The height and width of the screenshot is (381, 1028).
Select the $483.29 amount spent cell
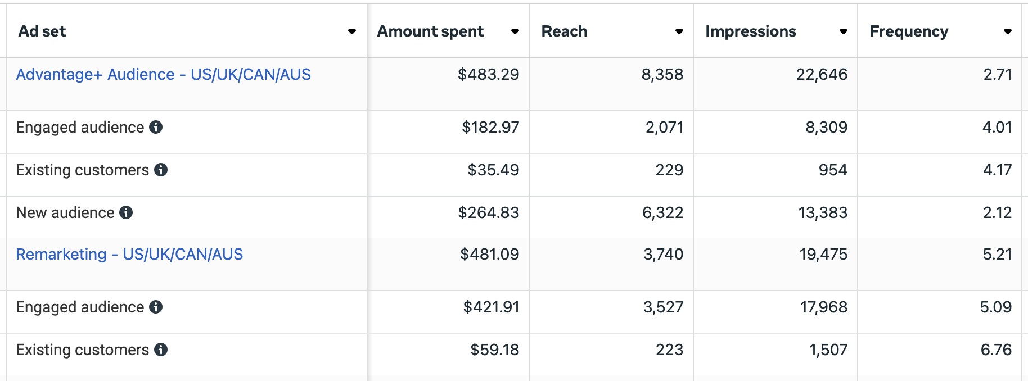coord(448,84)
